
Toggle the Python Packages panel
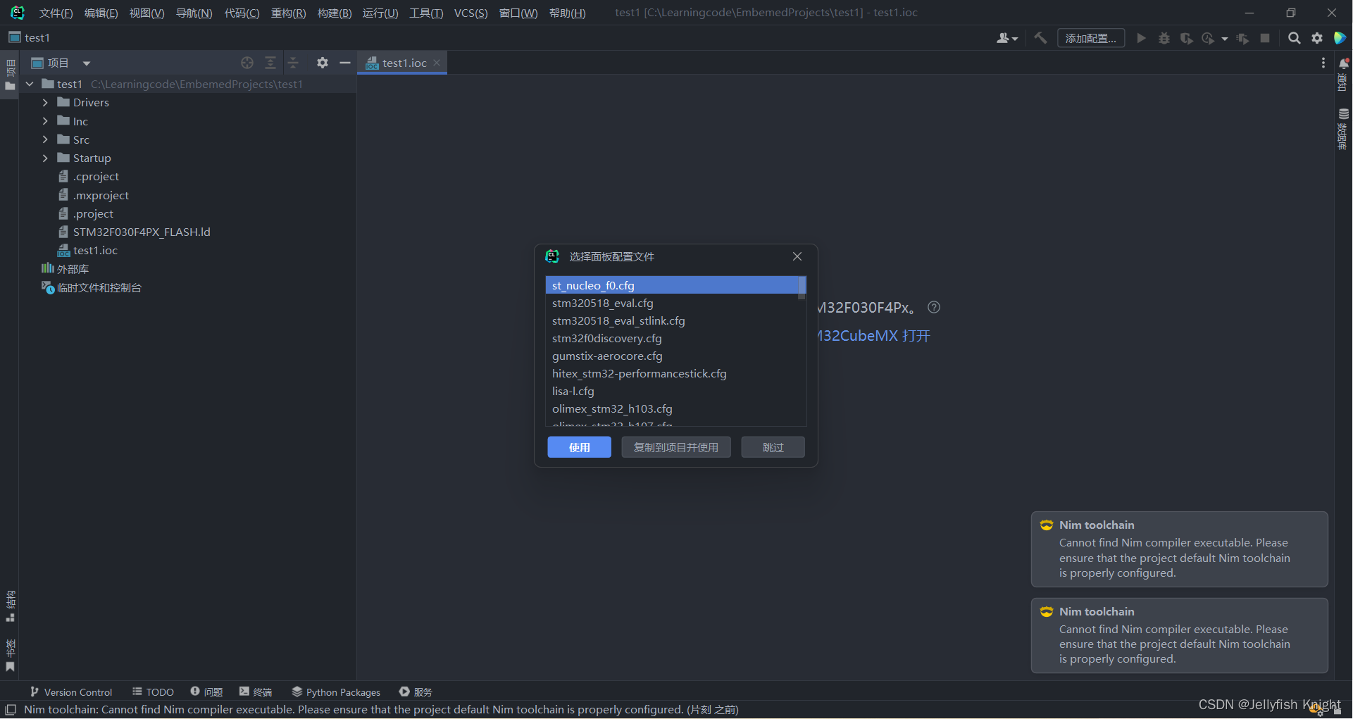[335, 692]
